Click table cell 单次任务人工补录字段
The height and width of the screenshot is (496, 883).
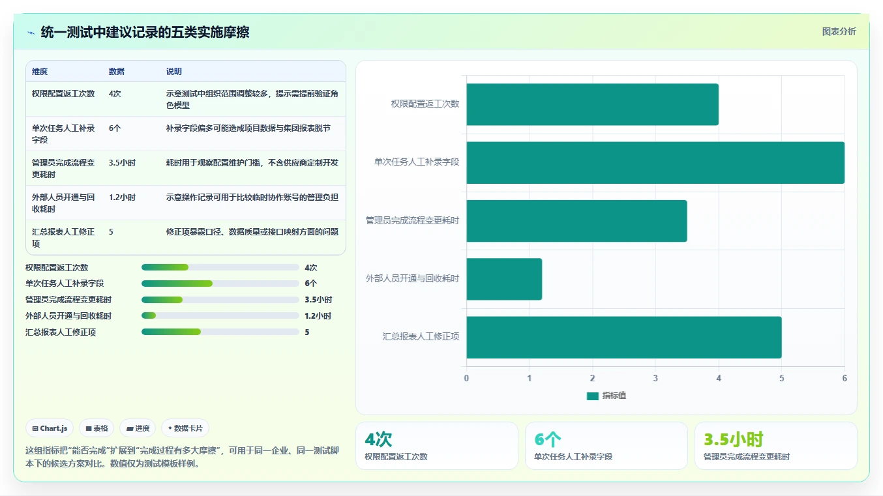point(63,134)
